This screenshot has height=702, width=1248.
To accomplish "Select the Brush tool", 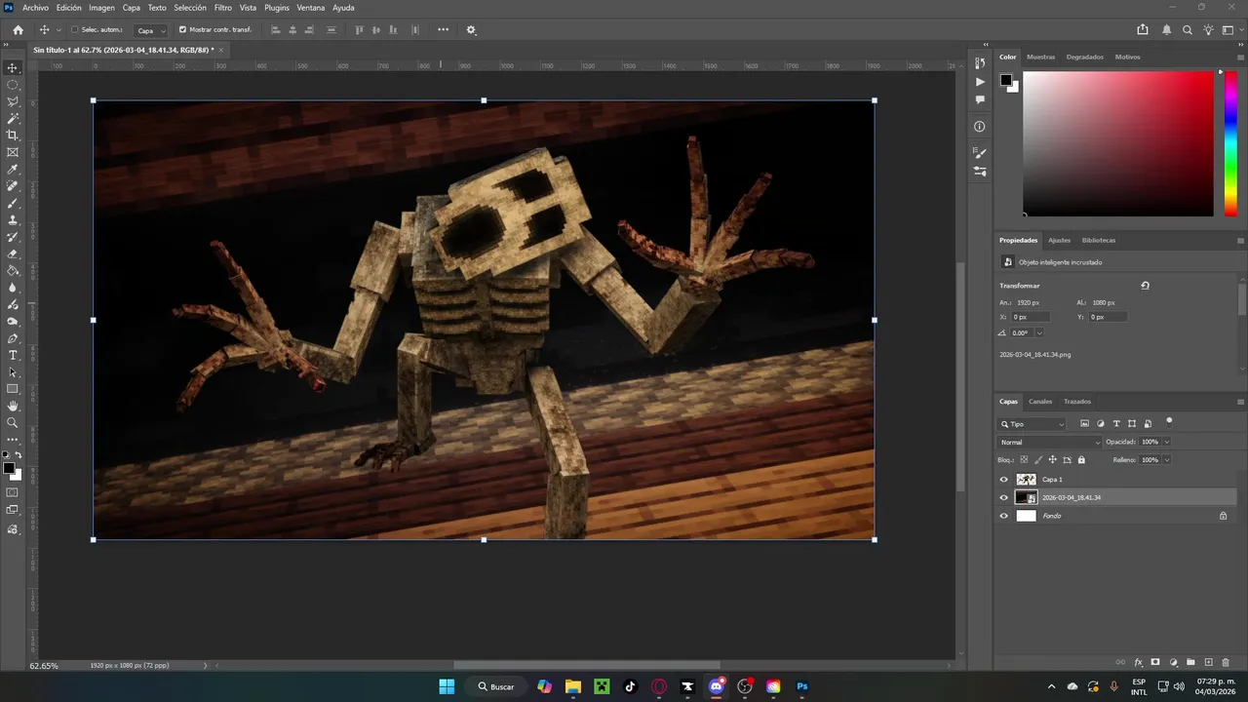I will click(13, 203).
